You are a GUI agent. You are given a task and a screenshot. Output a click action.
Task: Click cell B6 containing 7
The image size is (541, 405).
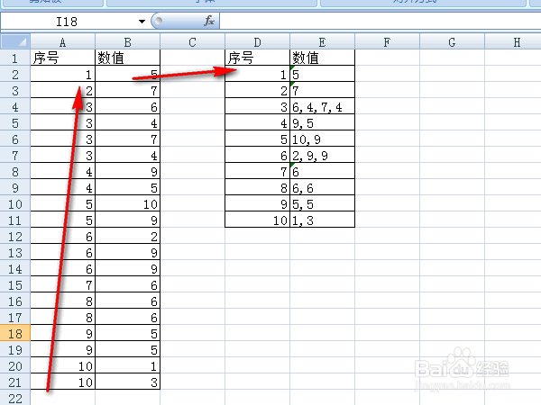pos(128,139)
